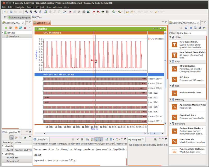Click the orange icon in the Sourcery Analyzer view toolbar
The image size is (209, 167).
16,28
